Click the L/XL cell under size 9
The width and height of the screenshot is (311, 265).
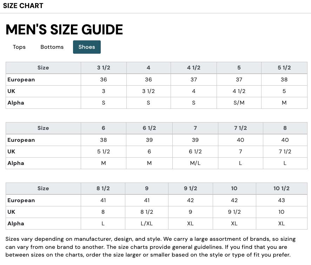click(x=147, y=224)
